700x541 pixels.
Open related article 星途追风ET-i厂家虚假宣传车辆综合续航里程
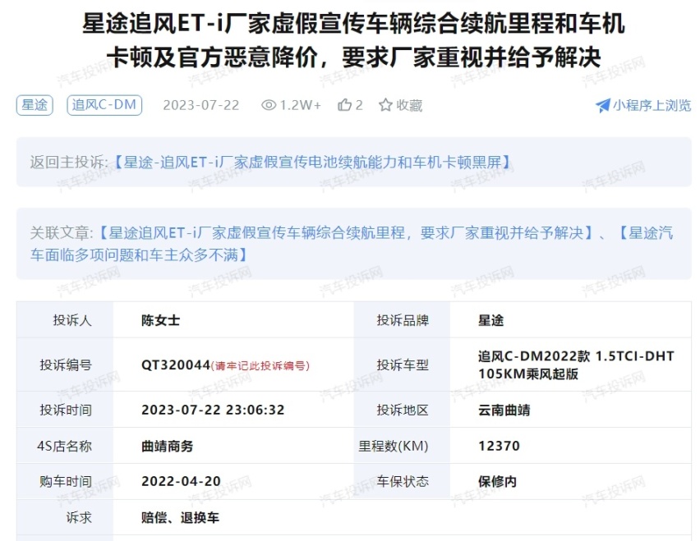click(x=346, y=232)
